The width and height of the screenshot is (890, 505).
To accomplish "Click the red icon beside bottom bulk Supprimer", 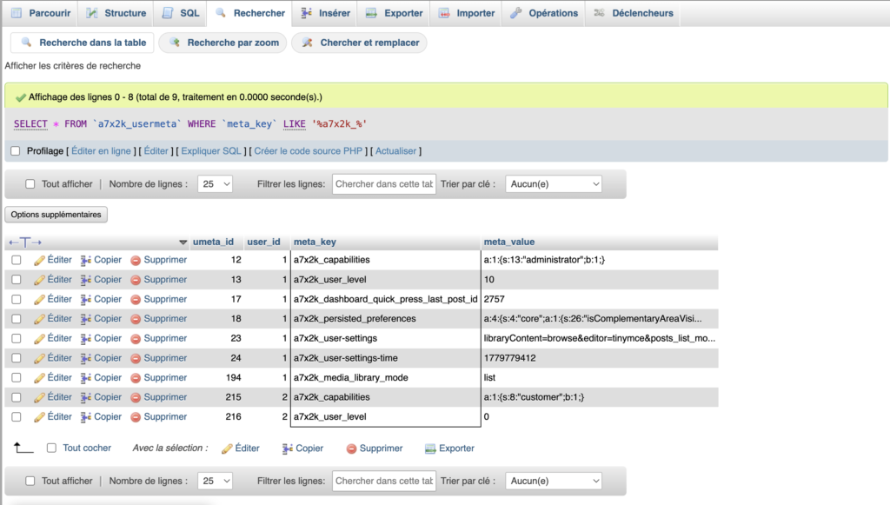I will tap(351, 449).
